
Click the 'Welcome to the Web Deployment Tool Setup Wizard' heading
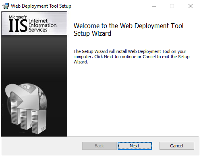pos(128,30)
